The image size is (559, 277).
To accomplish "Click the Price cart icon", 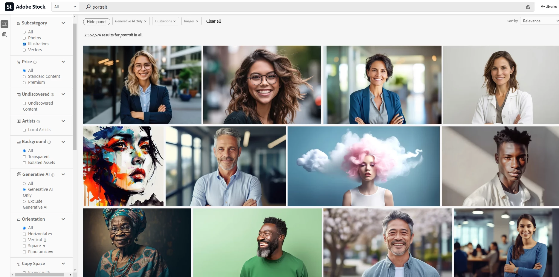I will pyautogui.click(x=19, y=62).
